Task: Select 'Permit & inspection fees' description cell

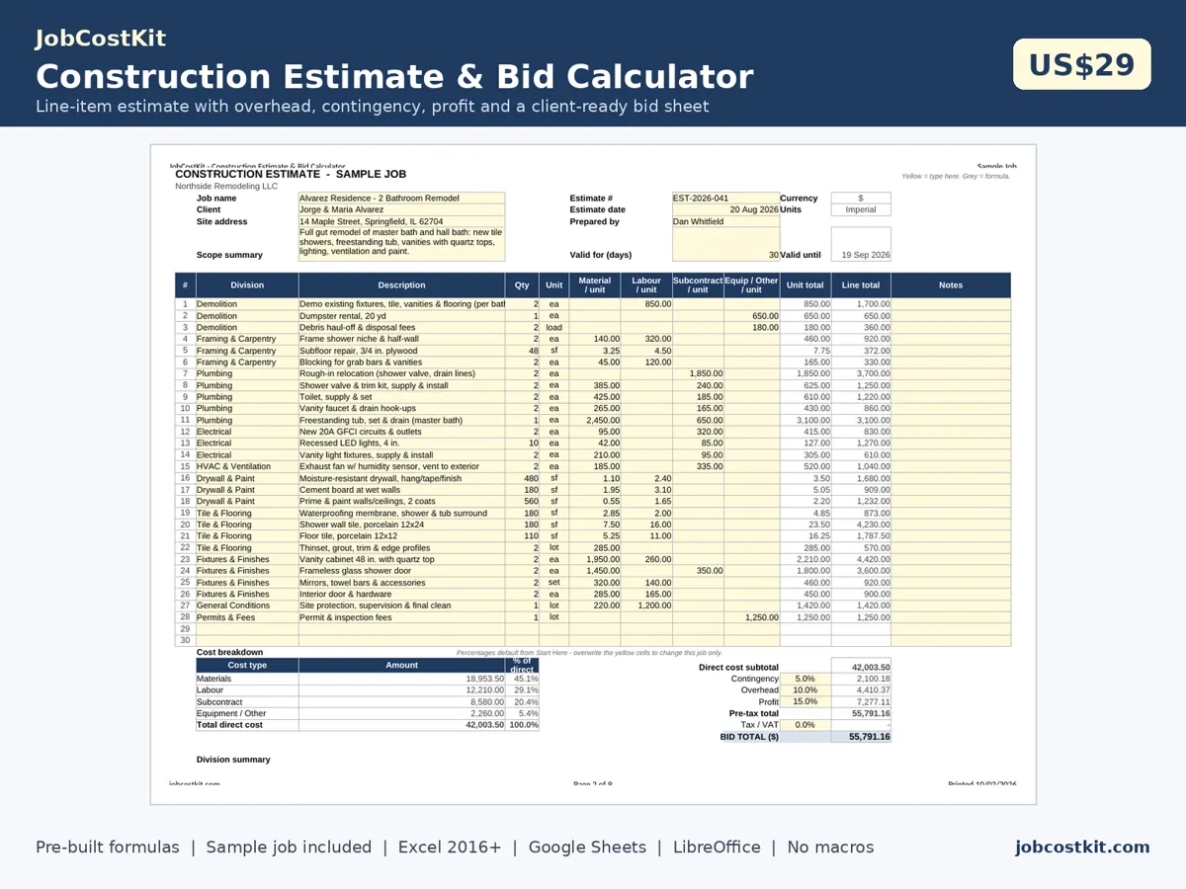Action: (401, 617)
